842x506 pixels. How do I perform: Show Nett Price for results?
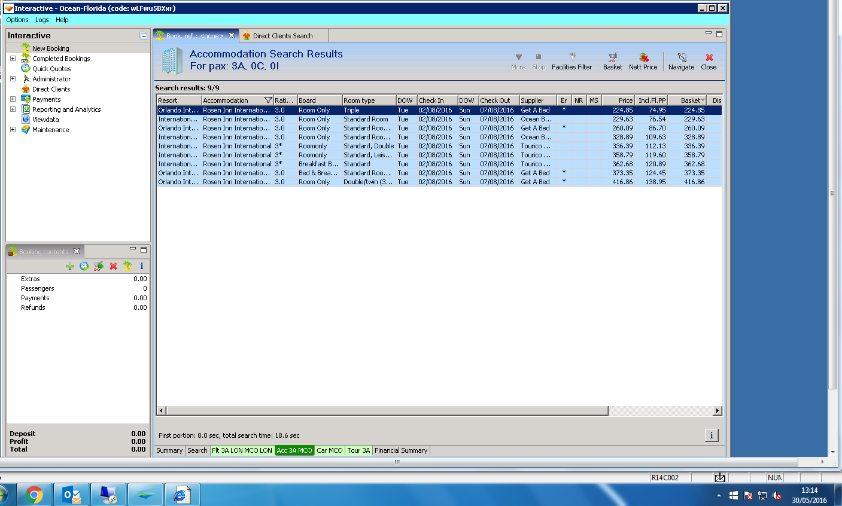coord(643,62)
